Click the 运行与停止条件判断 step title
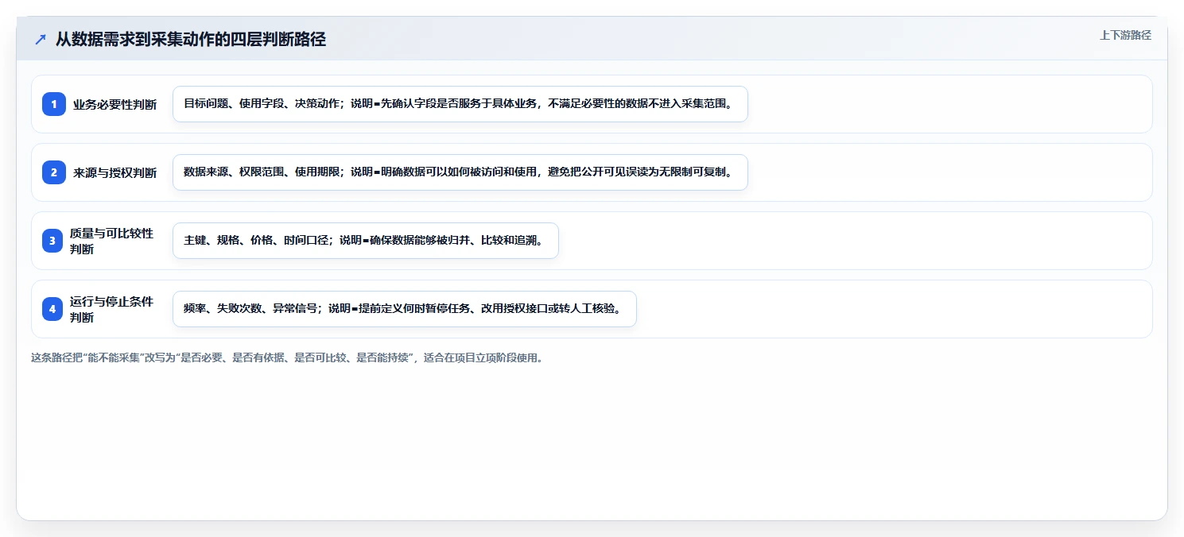 111,309
